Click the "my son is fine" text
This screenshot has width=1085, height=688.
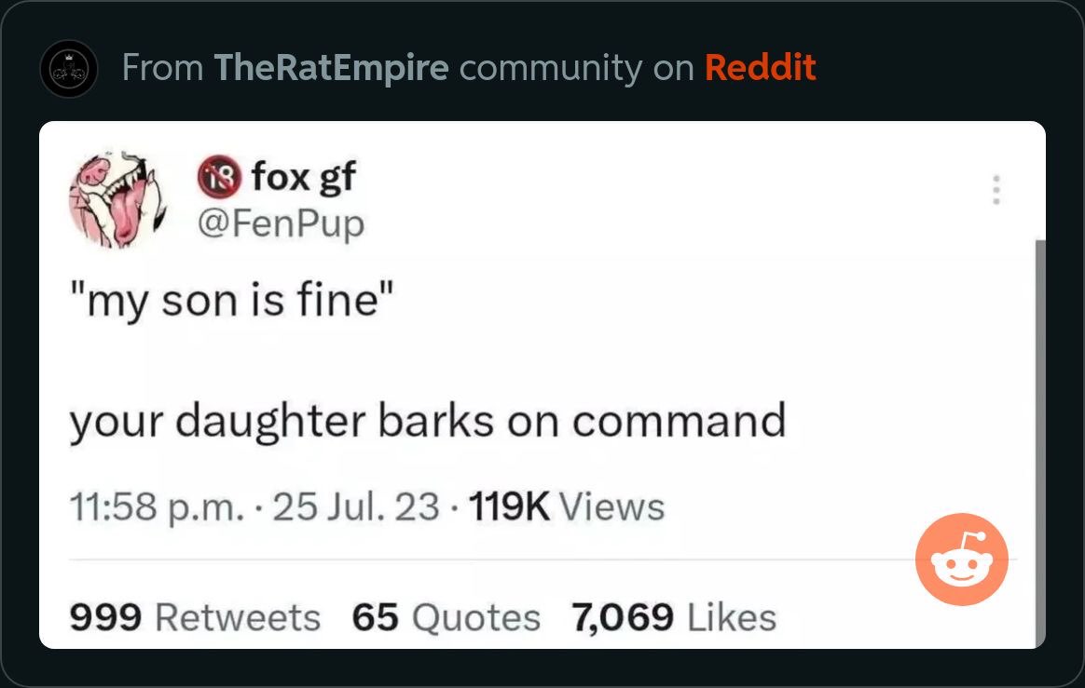tap(232, 301)
